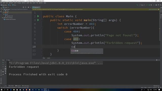Open Windows search from taskbar
The height and width of the screenshot is (91, 162).
[x=5, y=90]
